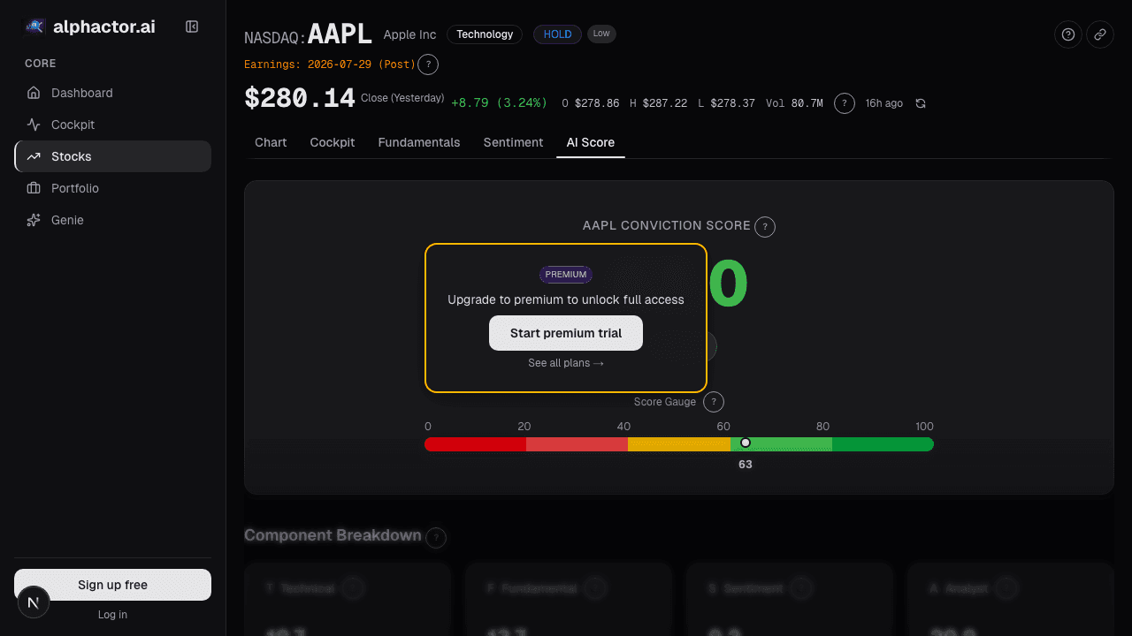Click the alphactor.ai logo icon
This screenshot has height=636, width=1132.
34,26
